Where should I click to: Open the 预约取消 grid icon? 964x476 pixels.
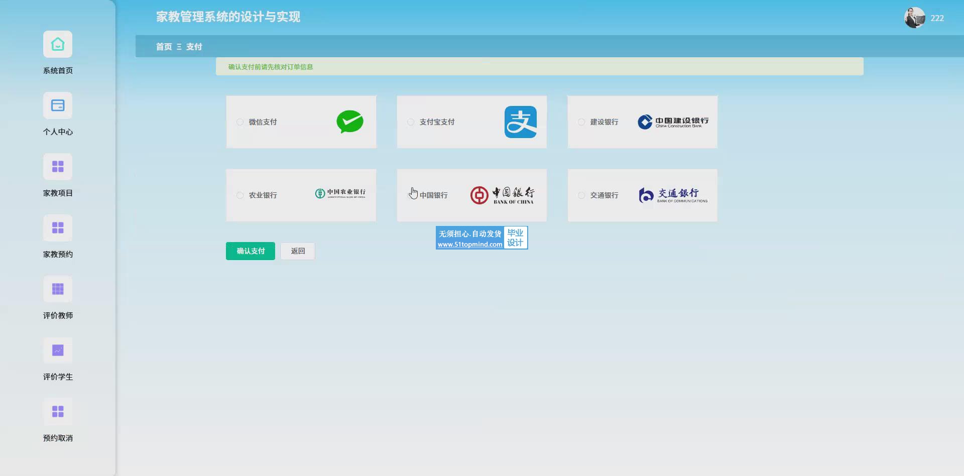click(x=58, y=412)
